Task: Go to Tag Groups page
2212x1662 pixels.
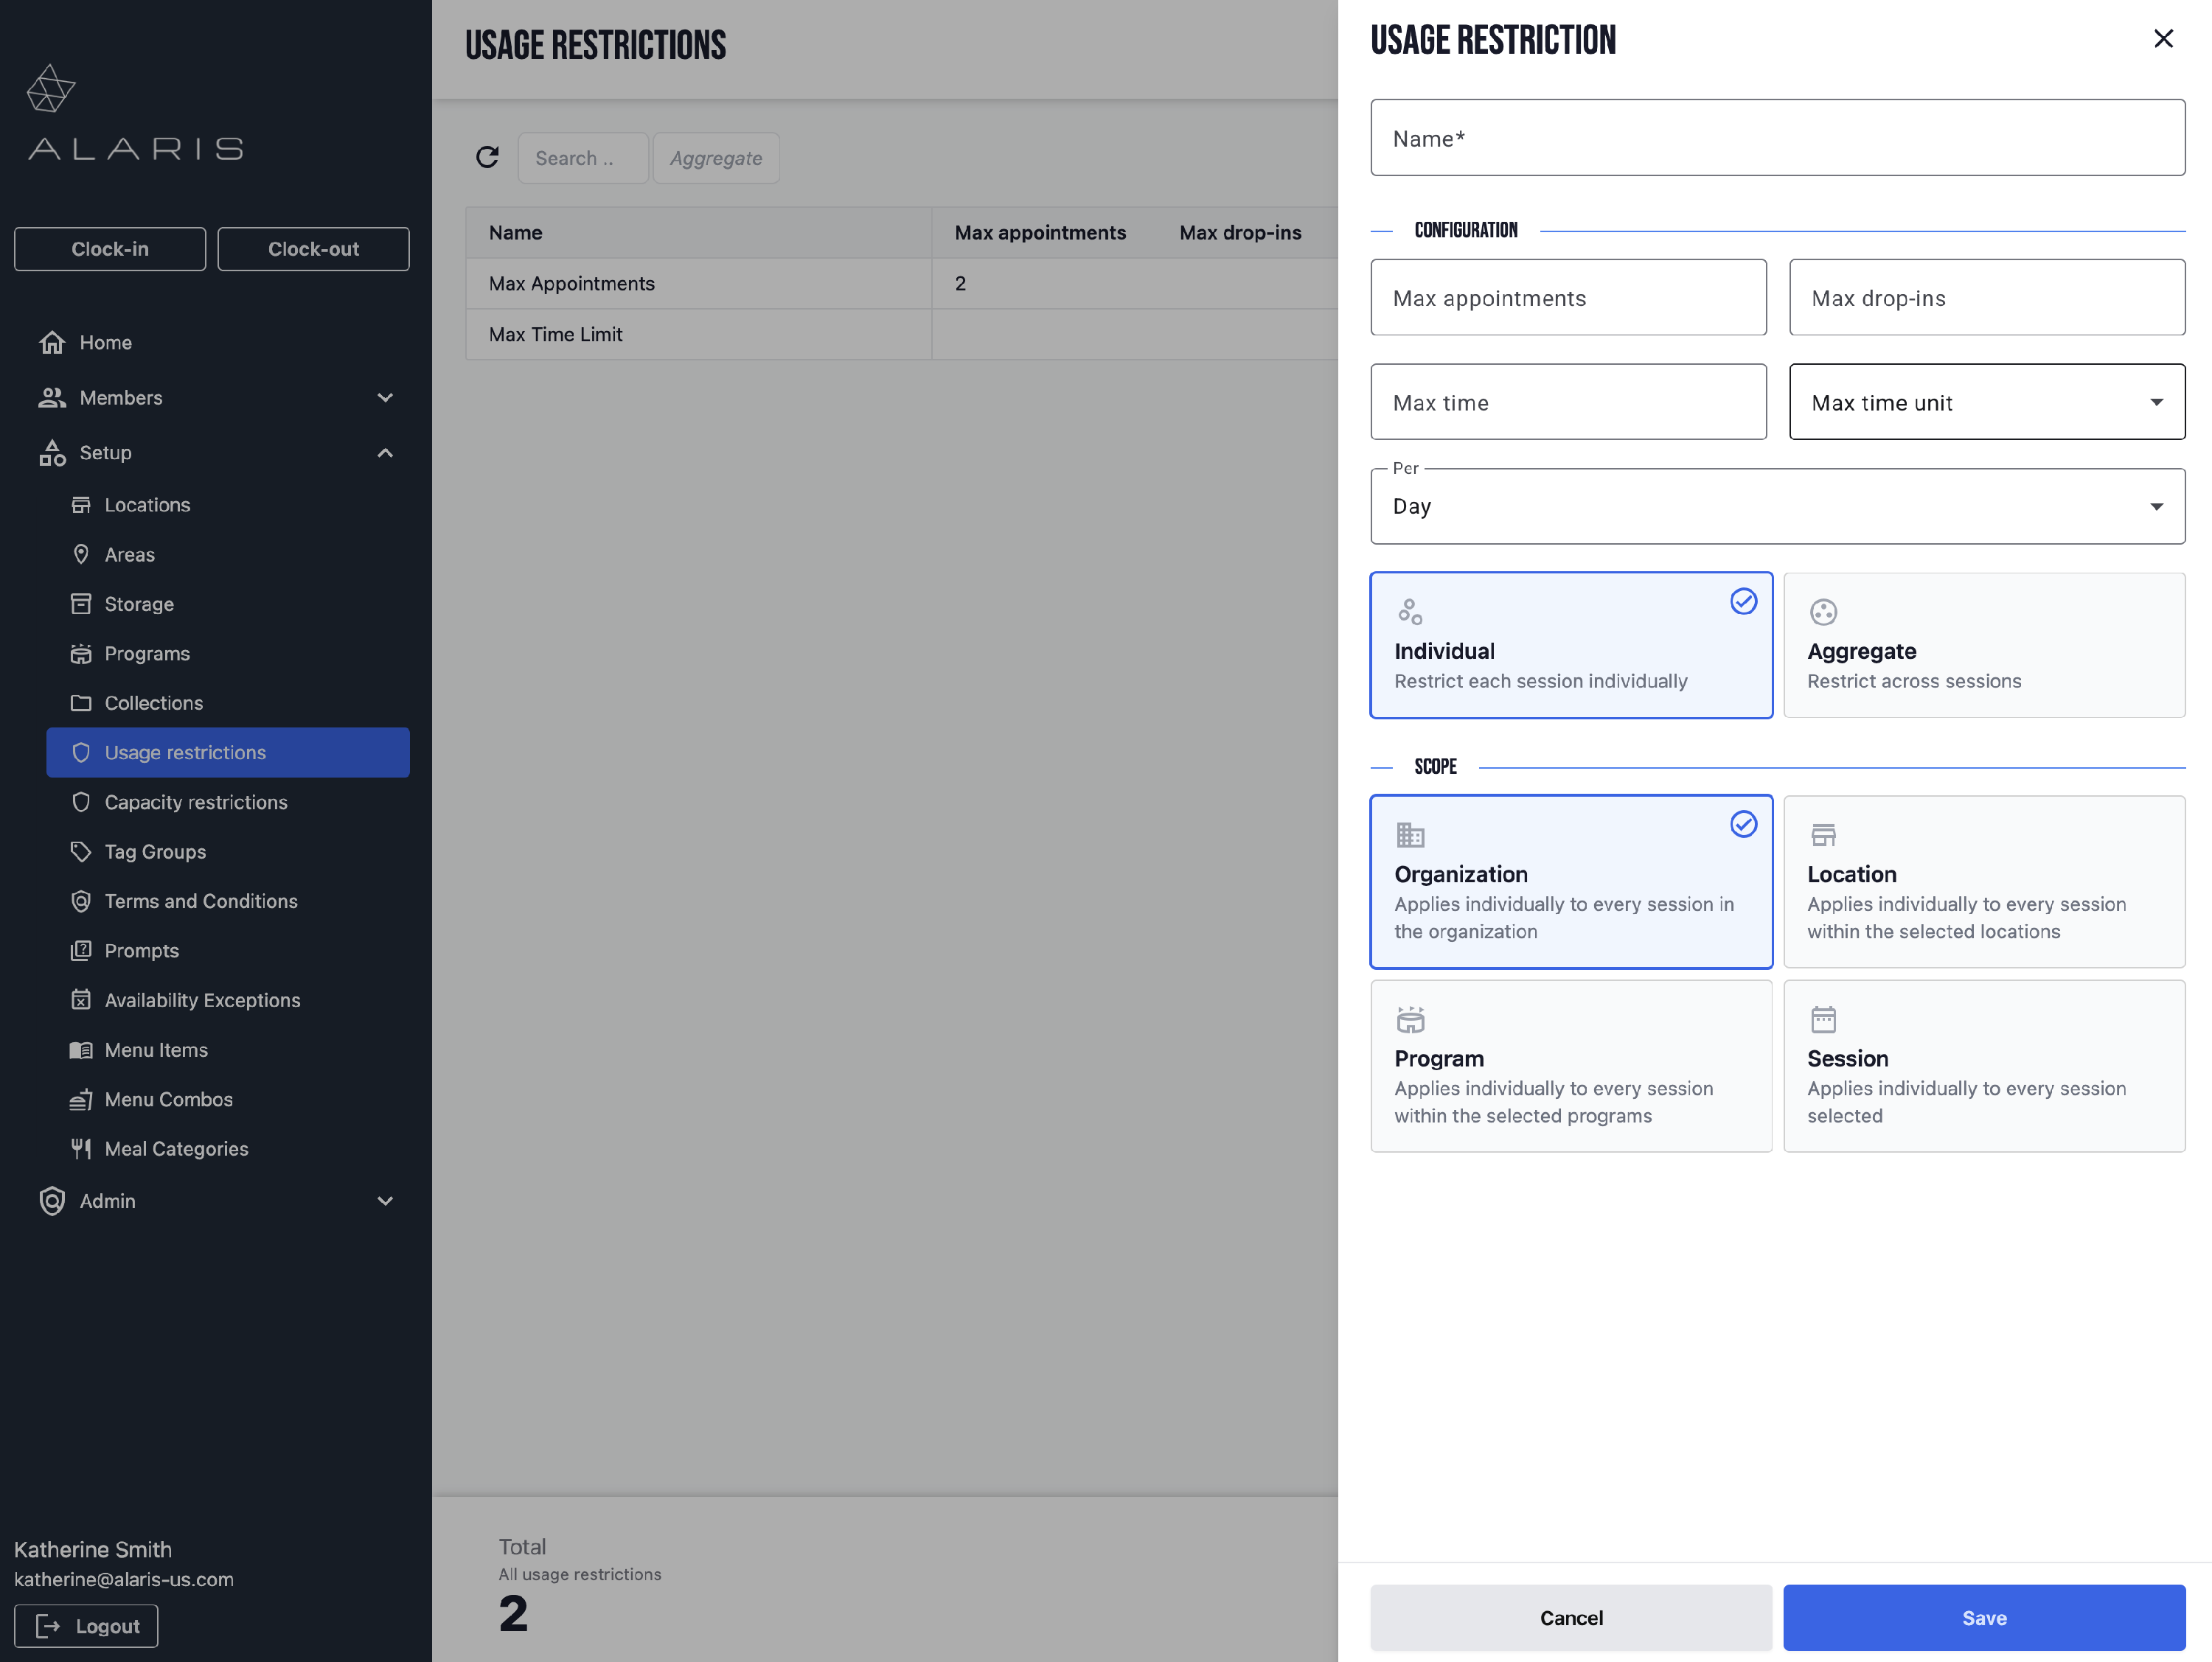Action: pos(228,851)
